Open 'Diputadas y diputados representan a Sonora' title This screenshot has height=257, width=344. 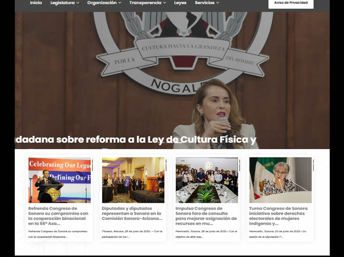[x=132, y=214]
